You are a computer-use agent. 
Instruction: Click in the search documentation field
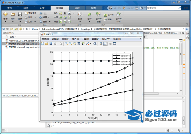162,8
